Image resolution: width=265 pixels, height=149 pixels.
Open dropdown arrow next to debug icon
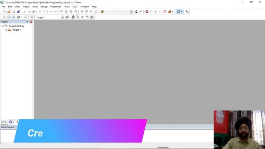150,12
